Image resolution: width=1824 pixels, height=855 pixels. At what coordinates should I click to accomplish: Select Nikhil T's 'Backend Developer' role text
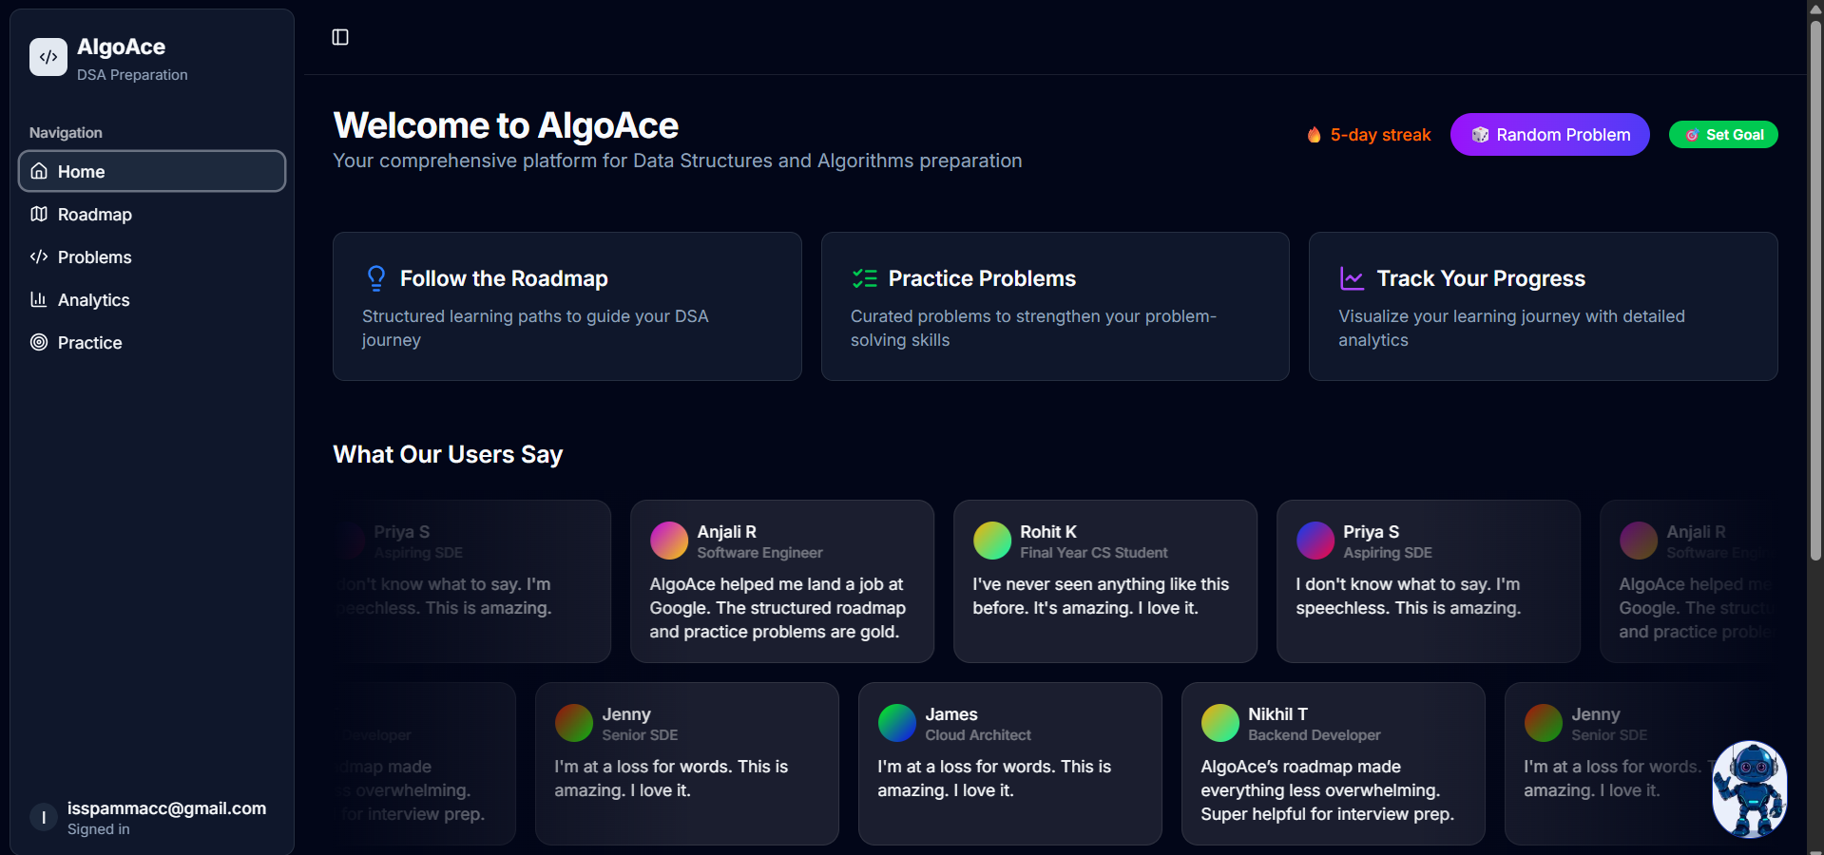[1315, 735]
